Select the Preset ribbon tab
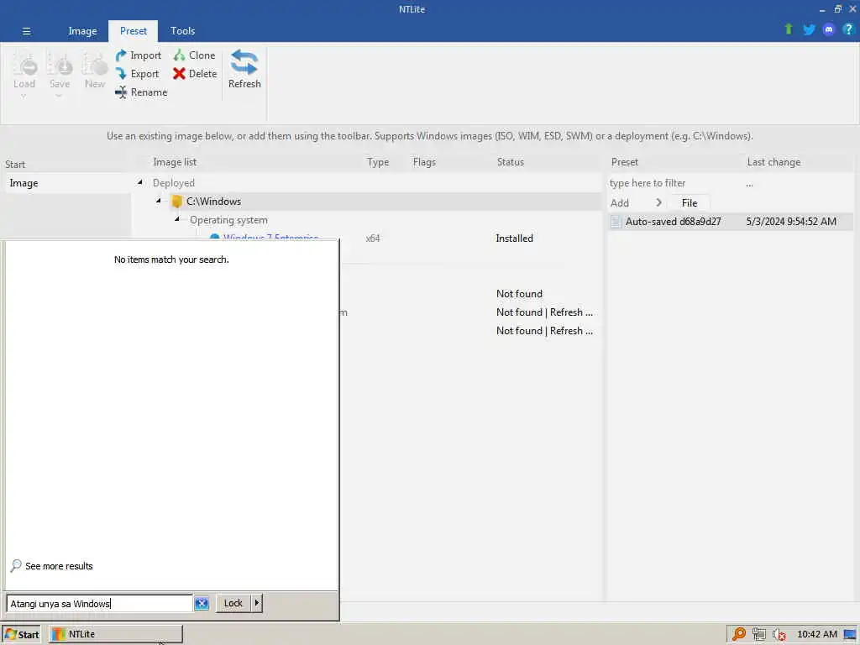The image size is (860, 645). [x=134, y=31]
